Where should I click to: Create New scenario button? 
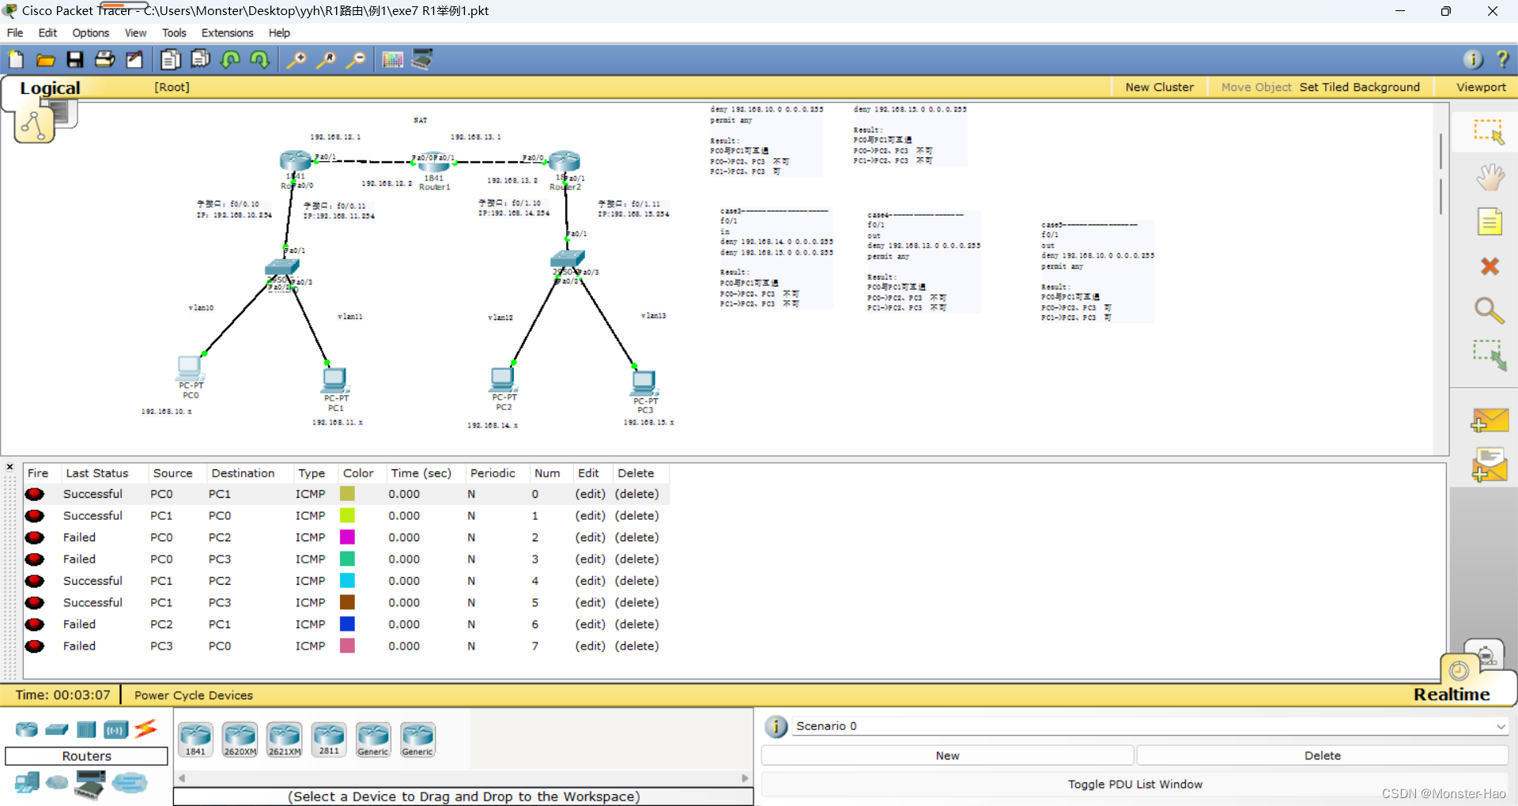[947, 755]
